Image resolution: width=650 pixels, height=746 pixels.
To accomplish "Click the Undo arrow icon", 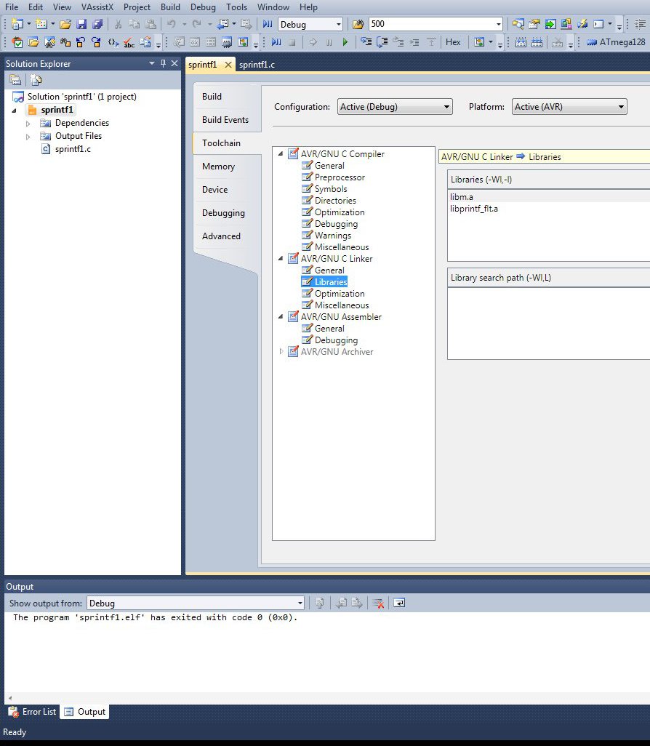I will coord(172,24).
